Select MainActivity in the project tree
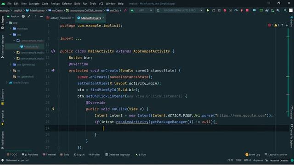The height and width of the screenshot is (165, 294). [31, 47]
